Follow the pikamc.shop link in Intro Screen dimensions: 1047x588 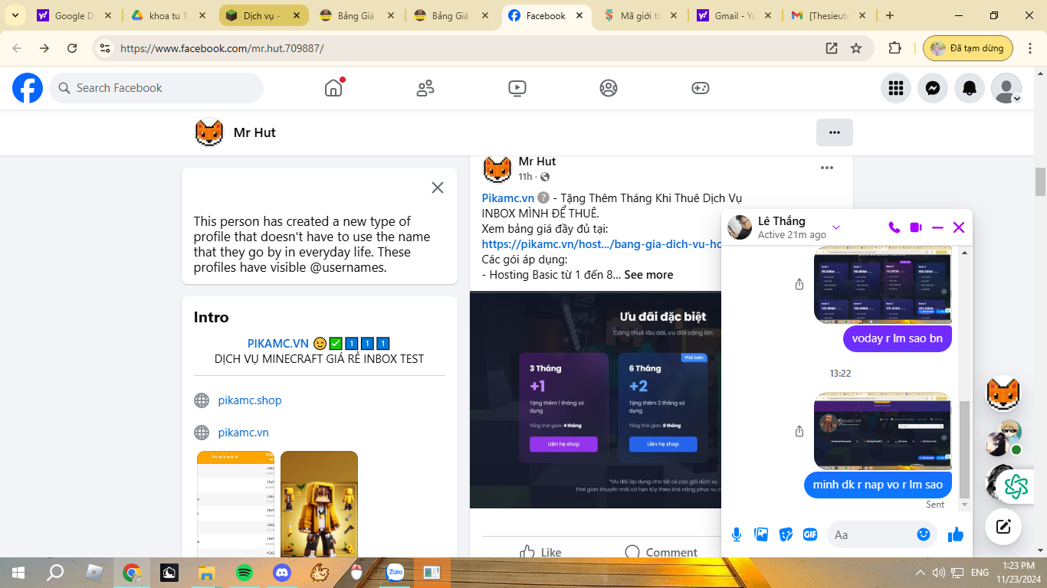coord(250,400)
